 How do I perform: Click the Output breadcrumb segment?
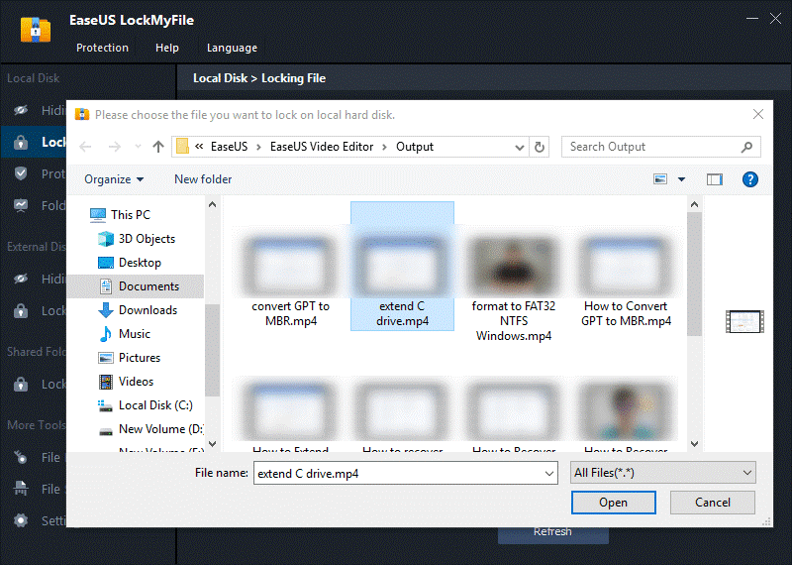tap(414, 147)
